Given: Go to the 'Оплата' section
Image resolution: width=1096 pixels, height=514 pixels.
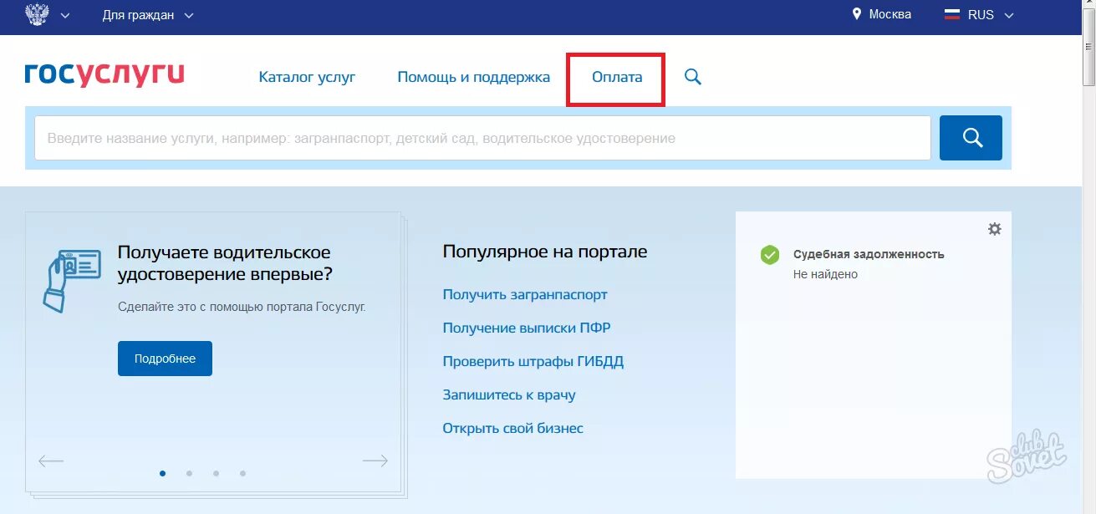Looking at the screenshot, I should [617, 77].
